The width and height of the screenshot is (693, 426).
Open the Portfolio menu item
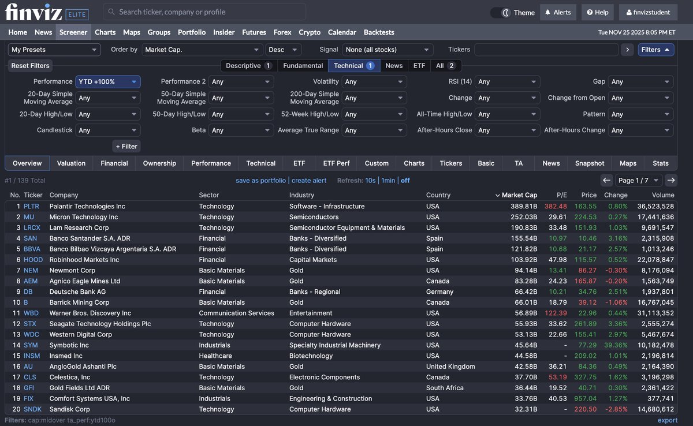(x=192, y=32)
